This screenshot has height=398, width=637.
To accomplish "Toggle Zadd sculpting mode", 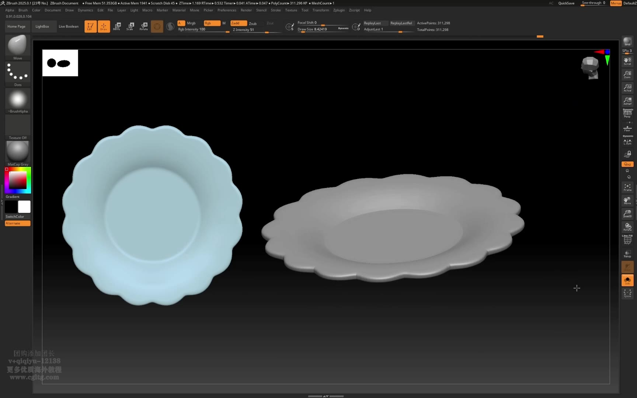I will (x=238, y=23).
